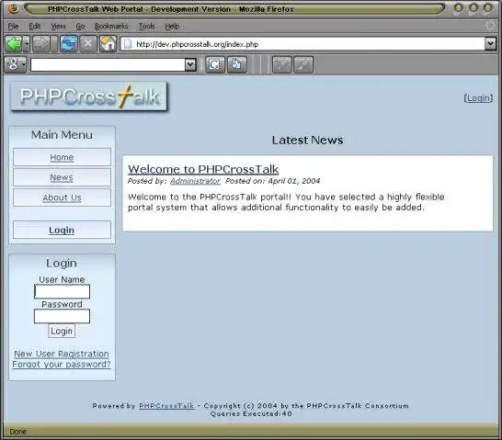Reload the page with the blue refresh icon
502x440 pixels.
(x=69, y=44)
